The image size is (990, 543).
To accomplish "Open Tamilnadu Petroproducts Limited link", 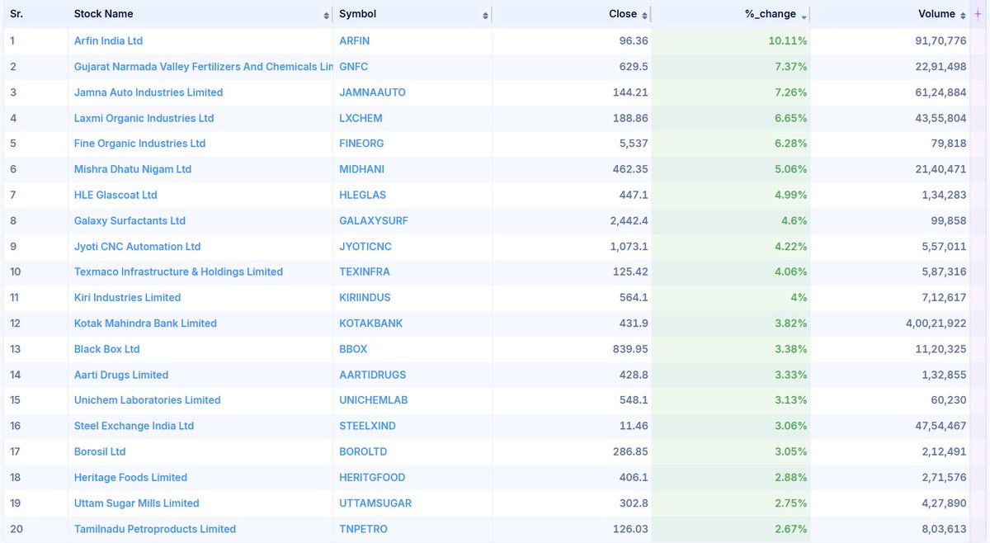I will (155, 529).
